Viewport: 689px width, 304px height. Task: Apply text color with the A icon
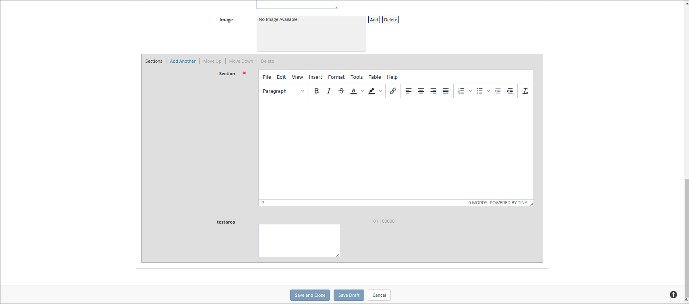point(353,91)
